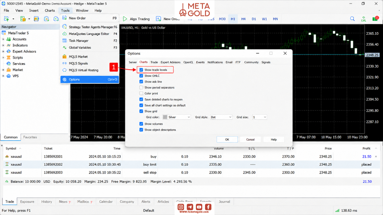Viewport: 383px width, 215px height.
Task: Open the Notifications tab in Options
Action: tap(215, 62)
